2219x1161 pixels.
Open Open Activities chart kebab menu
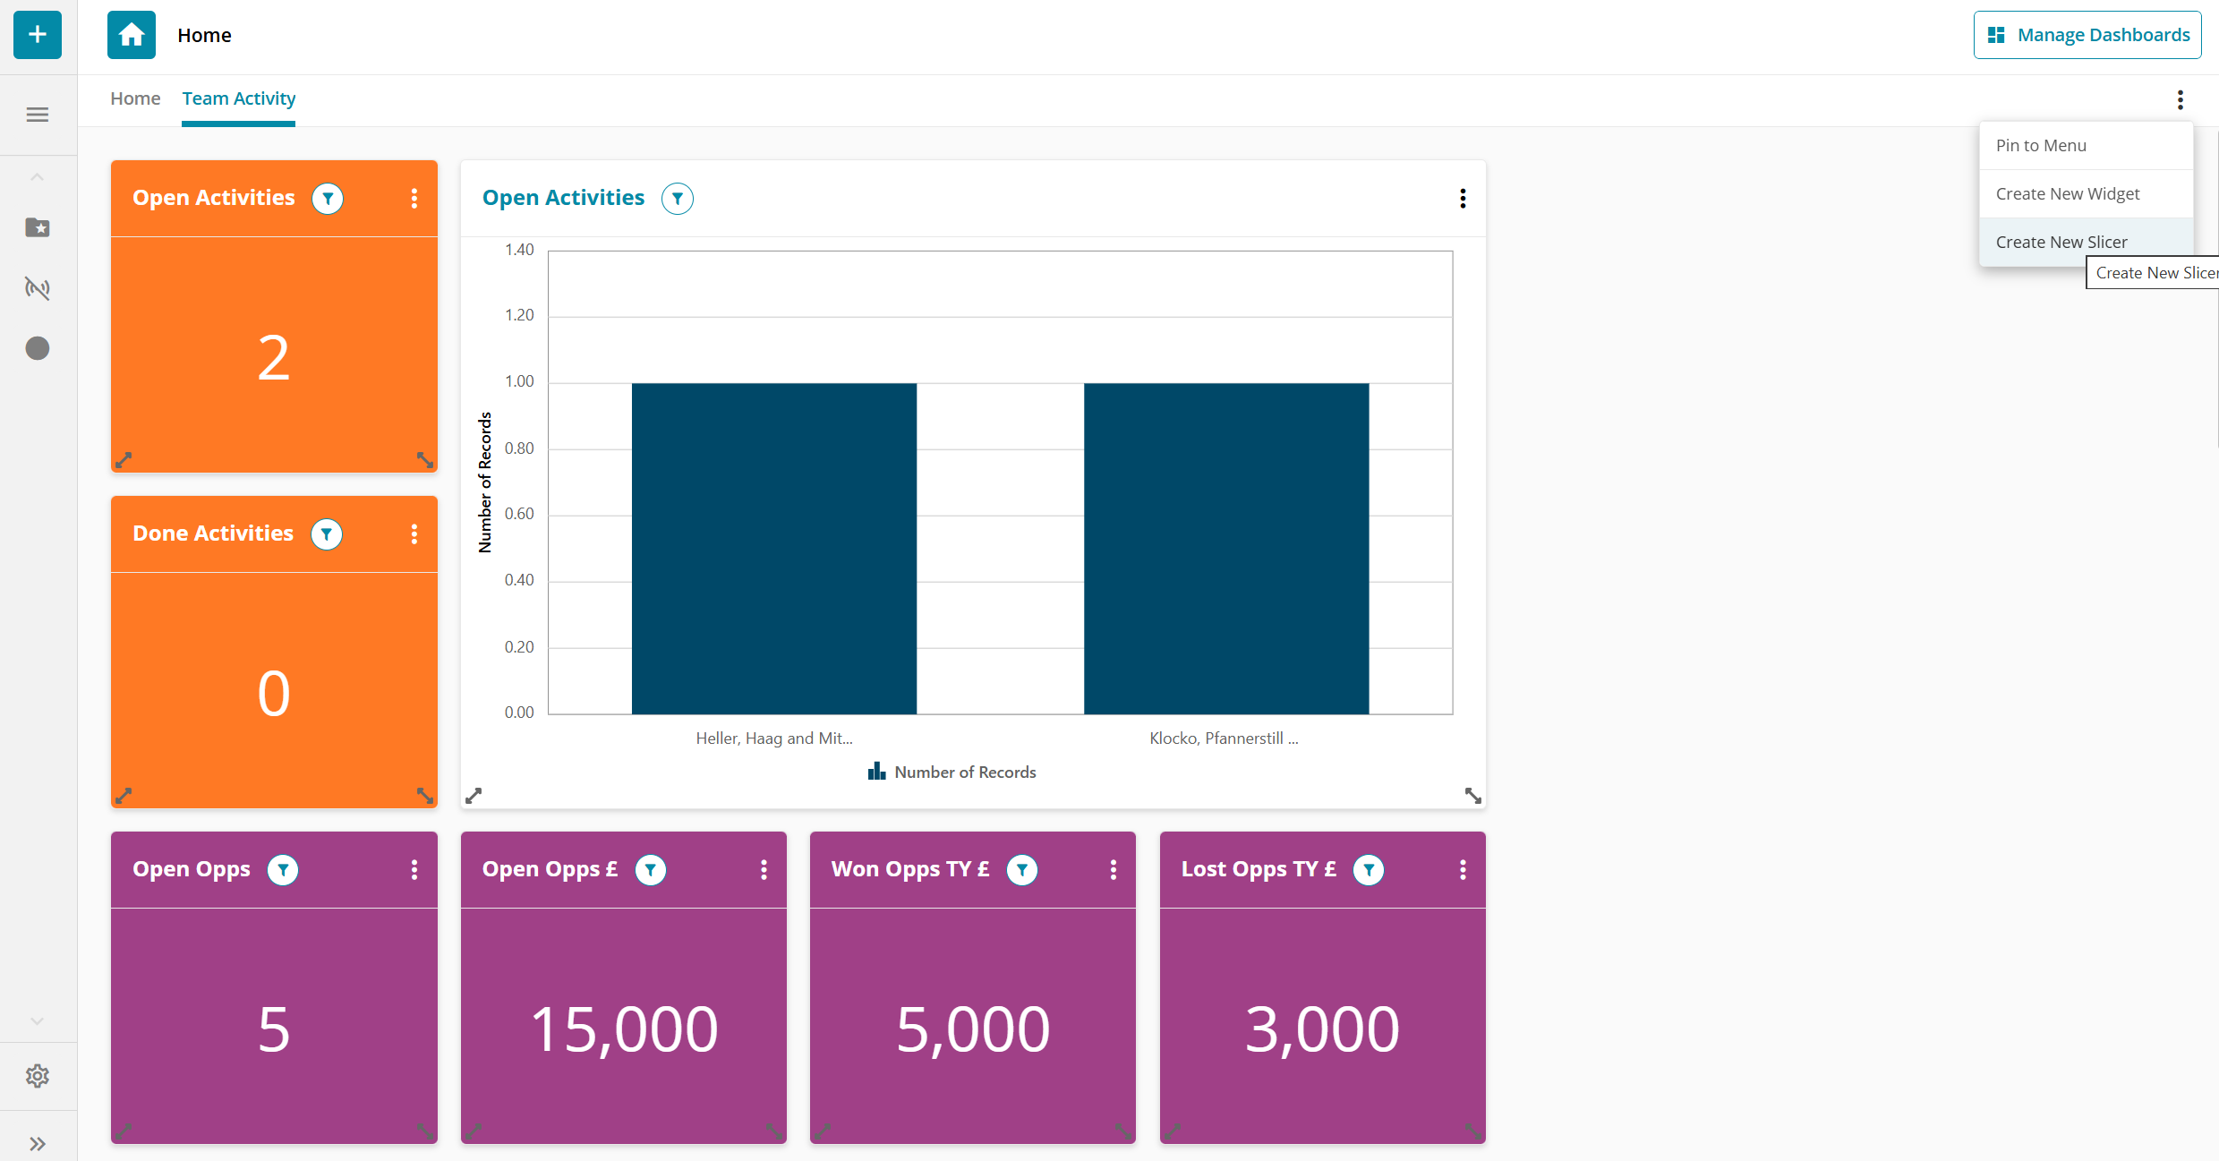[x=1463, y=198]
